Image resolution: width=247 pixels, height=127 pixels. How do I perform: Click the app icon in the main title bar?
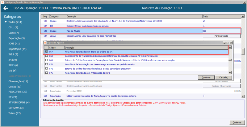coord(2,2)
